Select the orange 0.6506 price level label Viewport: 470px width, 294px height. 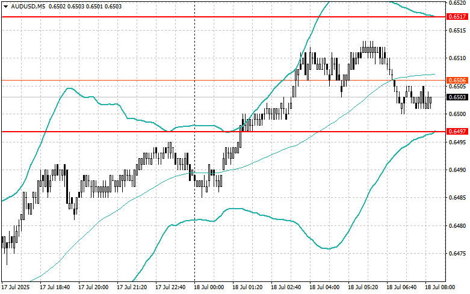point(457,80)
